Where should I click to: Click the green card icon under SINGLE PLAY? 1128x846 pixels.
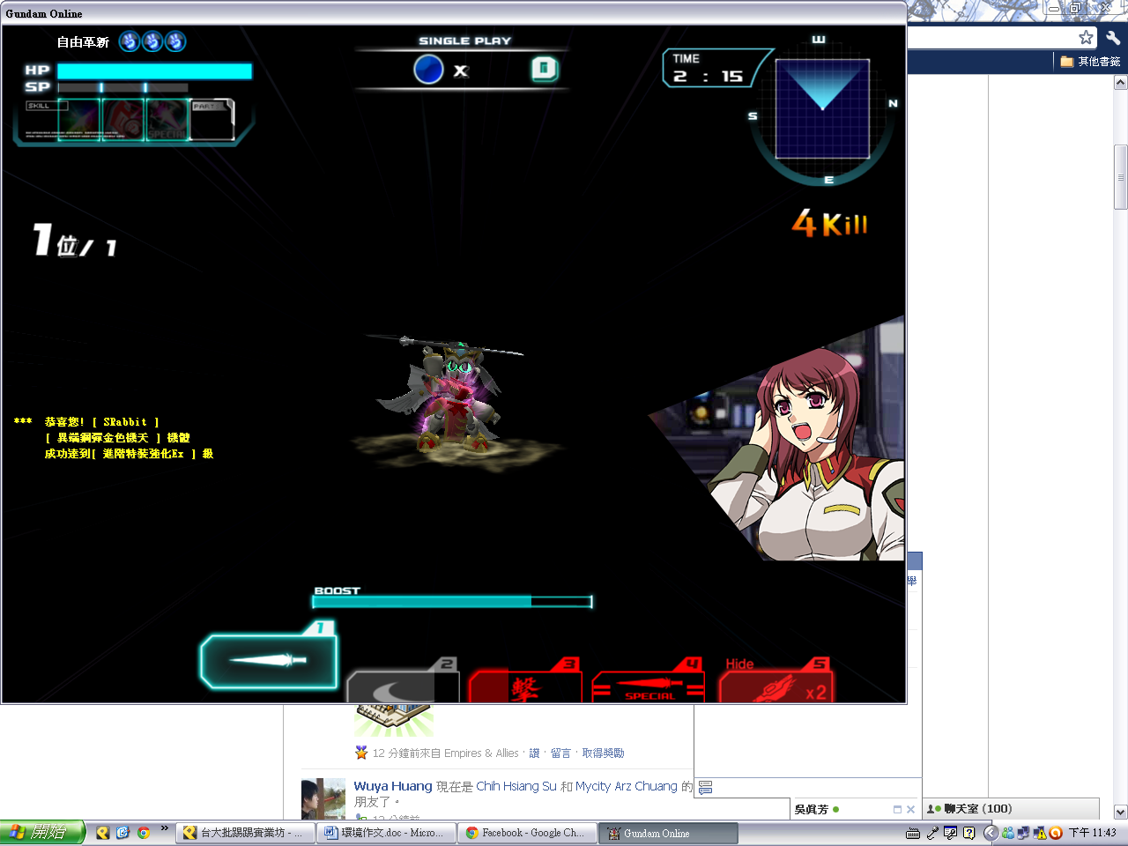click(x=545, y=69)
